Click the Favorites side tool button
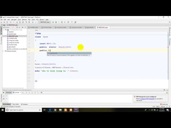 coord(1,98)
